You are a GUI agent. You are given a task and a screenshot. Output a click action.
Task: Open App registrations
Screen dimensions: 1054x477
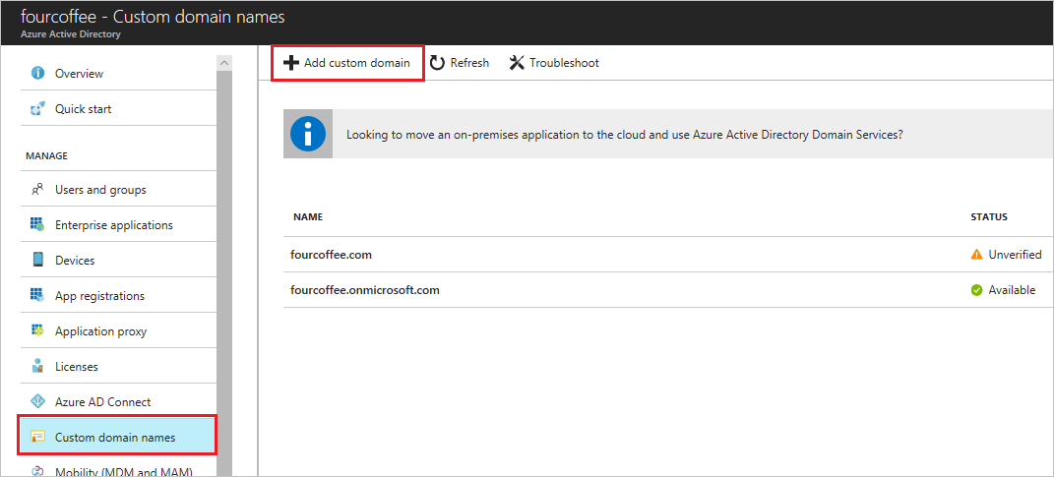coord(118,296)
